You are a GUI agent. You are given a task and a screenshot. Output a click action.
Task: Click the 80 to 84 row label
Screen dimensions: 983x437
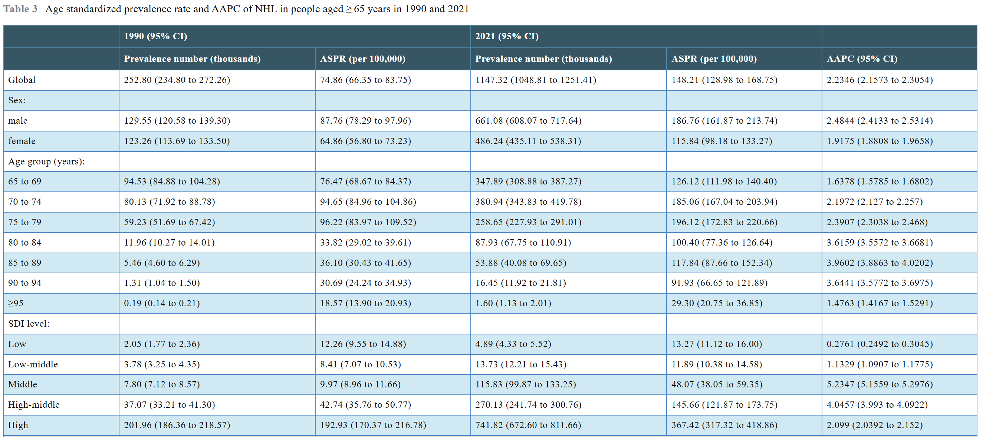(25, 242)
